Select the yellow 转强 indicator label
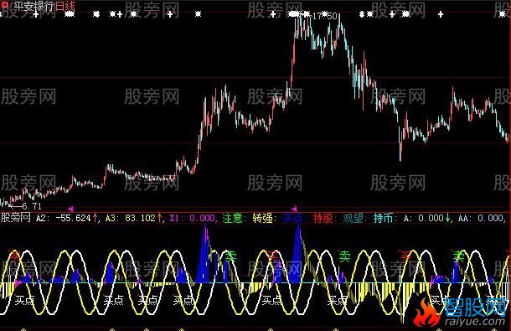This screenshot has height=331, width=511. pos(262,218)
